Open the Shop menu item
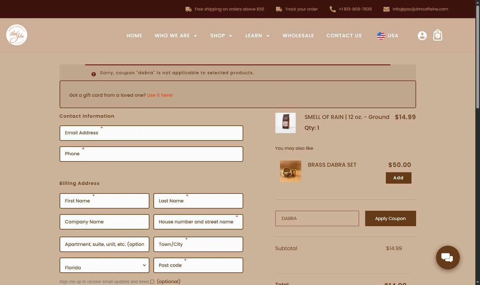This screenshot has height=285, width=480. click(x=218, y=36)
